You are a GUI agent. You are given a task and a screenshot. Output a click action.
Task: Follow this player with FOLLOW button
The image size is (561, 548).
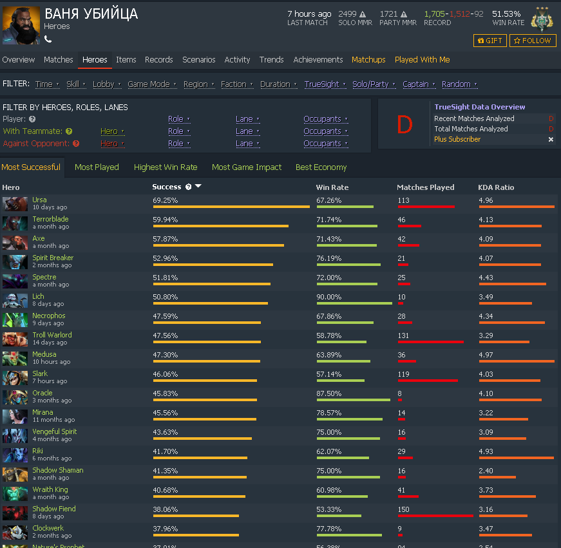tap(533, 41)
